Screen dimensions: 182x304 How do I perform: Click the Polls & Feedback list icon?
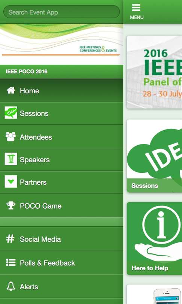click(x=10, y=262)
